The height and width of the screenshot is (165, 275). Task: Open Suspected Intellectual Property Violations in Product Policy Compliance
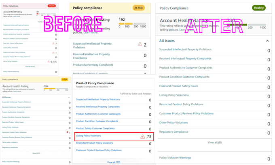pos(98,99)
